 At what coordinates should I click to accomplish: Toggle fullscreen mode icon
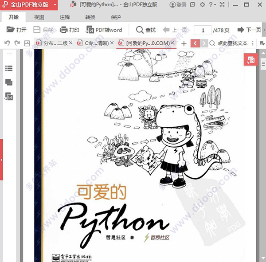[222, 4]
